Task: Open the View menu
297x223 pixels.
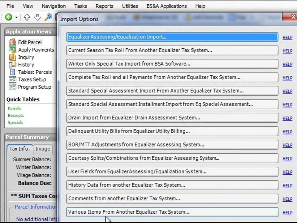Action: point(28,6)
